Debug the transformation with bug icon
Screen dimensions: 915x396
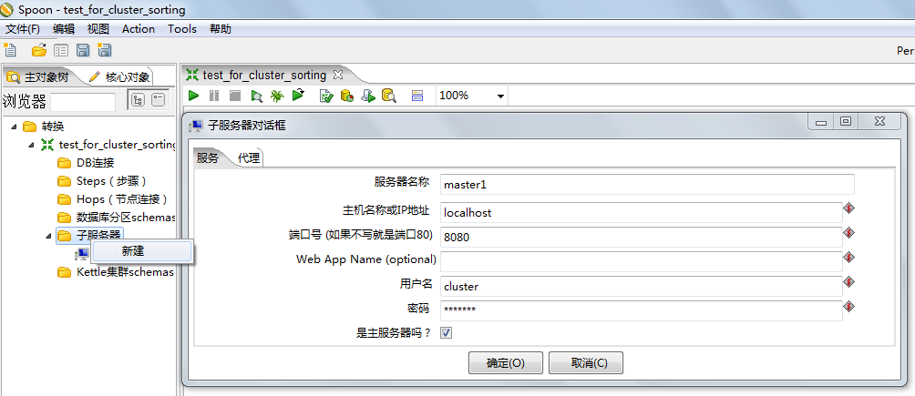coord(277,96)
